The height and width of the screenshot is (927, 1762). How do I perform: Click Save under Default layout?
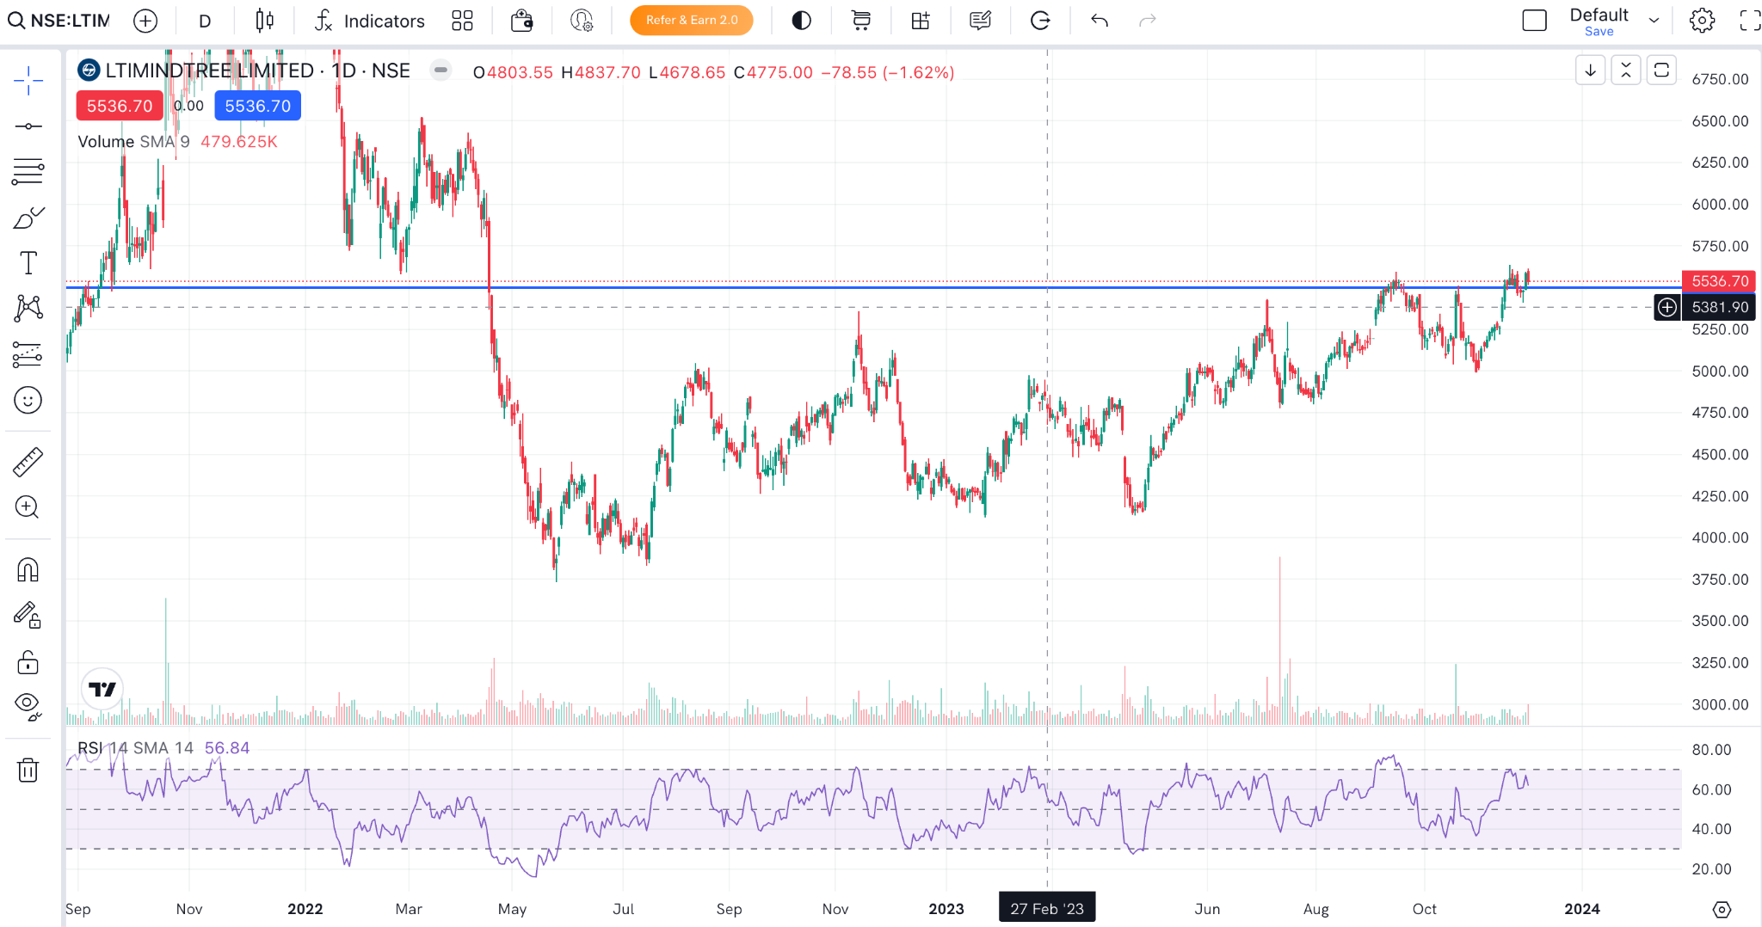point(1599,32)
